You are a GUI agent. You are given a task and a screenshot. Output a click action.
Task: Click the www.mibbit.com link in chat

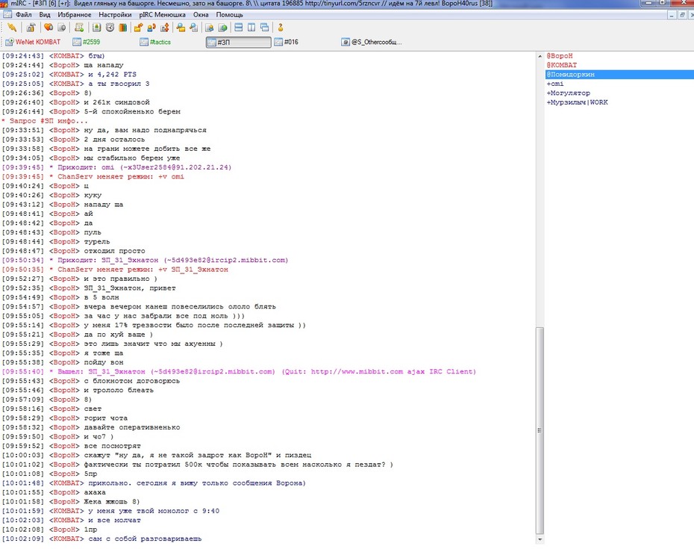(x=357, y=372)
